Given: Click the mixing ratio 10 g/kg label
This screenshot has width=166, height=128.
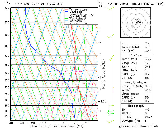Looking at the screenshot, I should click(80, 71).
